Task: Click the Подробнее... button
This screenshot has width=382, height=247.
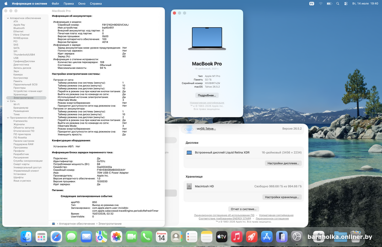Action: click(207, 96)
